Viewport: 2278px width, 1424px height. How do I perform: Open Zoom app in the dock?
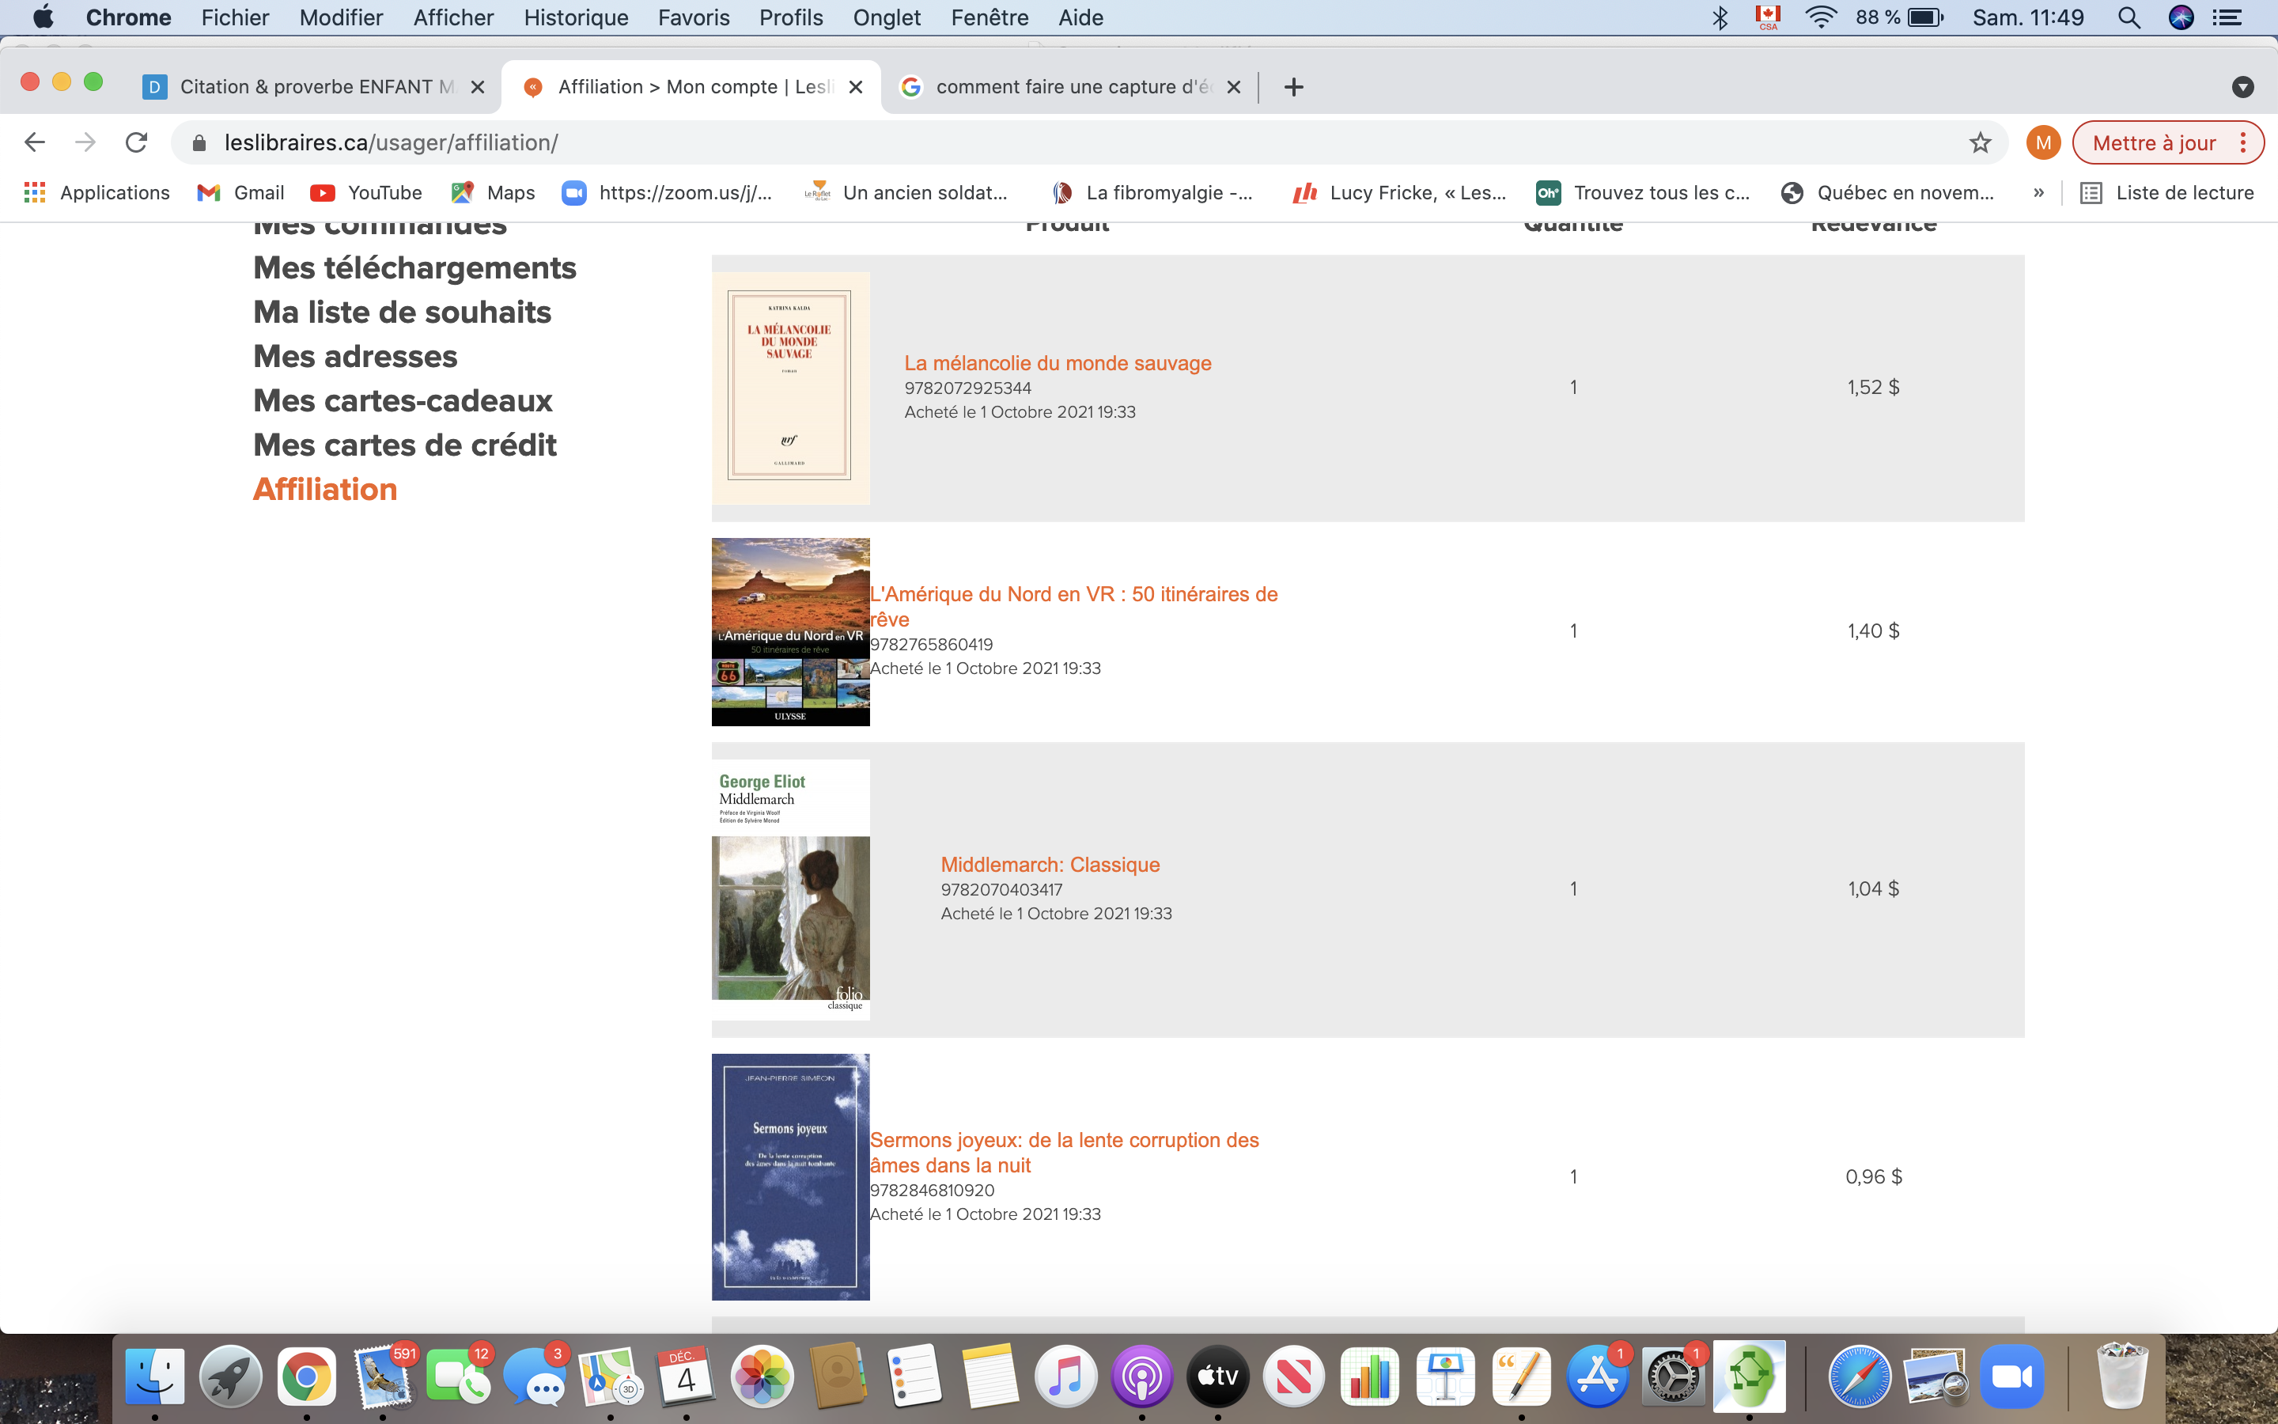(2011, 1377)
